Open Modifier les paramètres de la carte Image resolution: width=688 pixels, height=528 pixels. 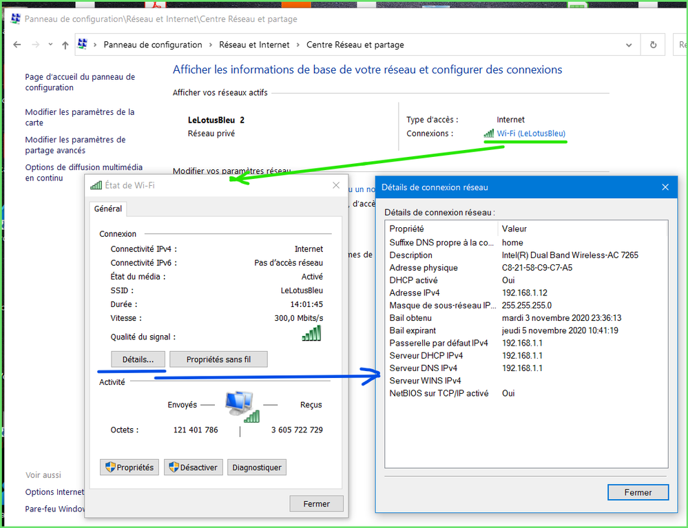pyautogui.click(x=79, y=117)
